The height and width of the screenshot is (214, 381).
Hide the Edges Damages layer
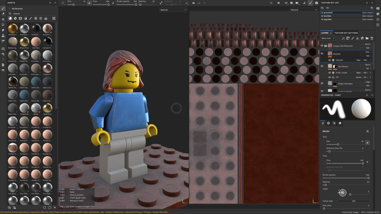pos(322,83)
